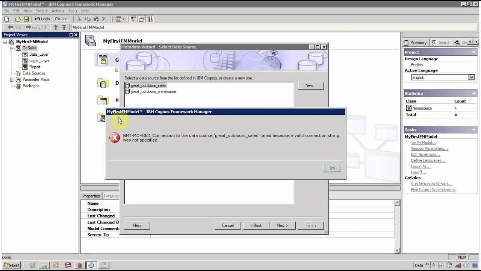Open the View menu
481x271 pixels.
click(x=28, y=11)
